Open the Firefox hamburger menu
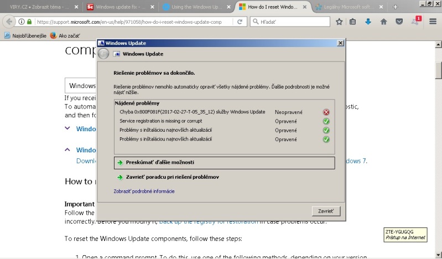This screenshot has width=442, height=259. [433, 22]
